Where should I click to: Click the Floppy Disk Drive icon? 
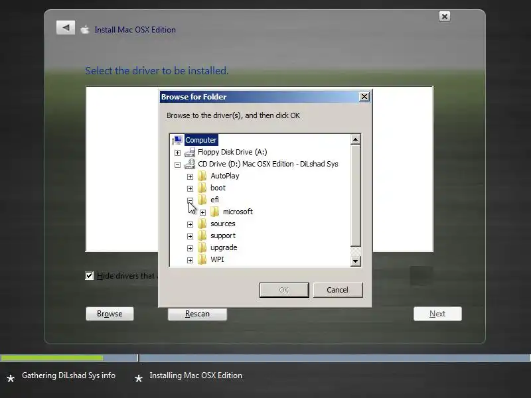click(190, 152)
